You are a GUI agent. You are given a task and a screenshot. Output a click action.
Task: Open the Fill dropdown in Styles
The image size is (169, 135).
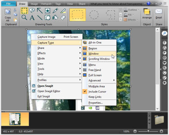(129, 15)
